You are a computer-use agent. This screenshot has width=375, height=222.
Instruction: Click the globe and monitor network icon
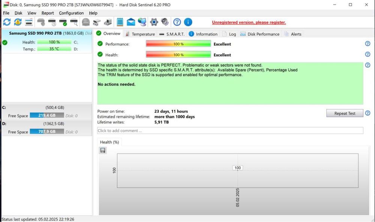(142, 22)
